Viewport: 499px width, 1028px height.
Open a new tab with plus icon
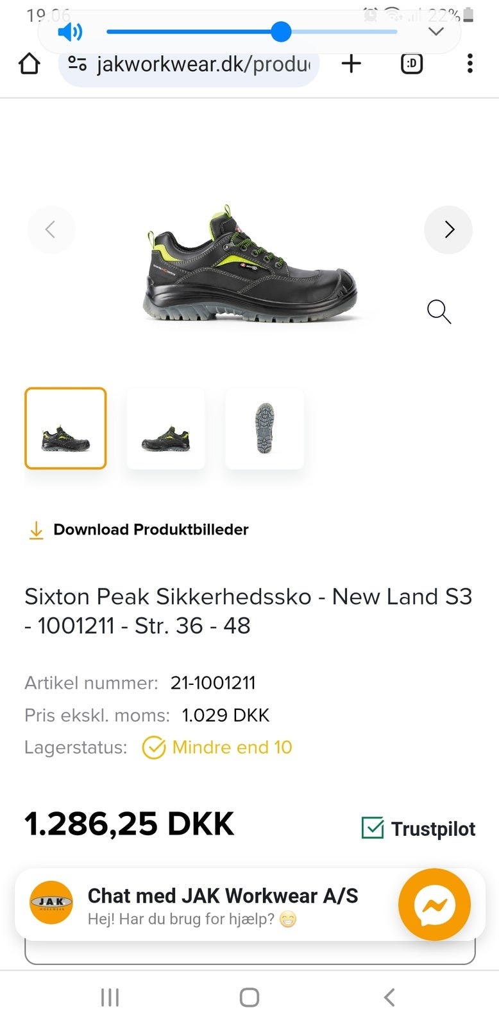(351, 63)
